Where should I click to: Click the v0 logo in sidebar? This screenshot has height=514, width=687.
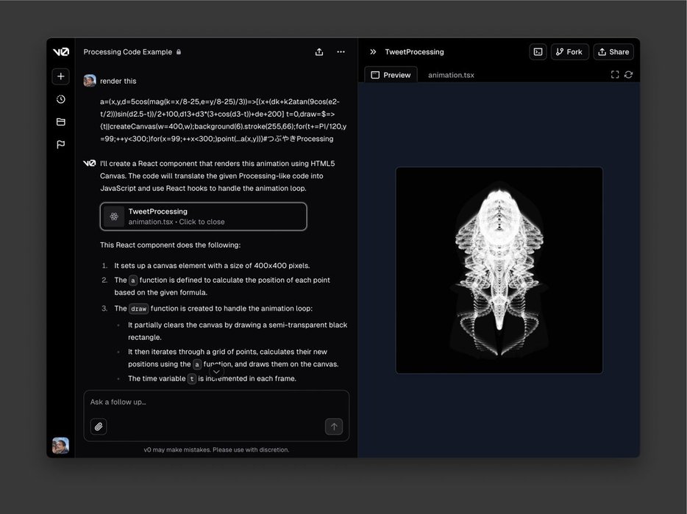pos(60,52)
